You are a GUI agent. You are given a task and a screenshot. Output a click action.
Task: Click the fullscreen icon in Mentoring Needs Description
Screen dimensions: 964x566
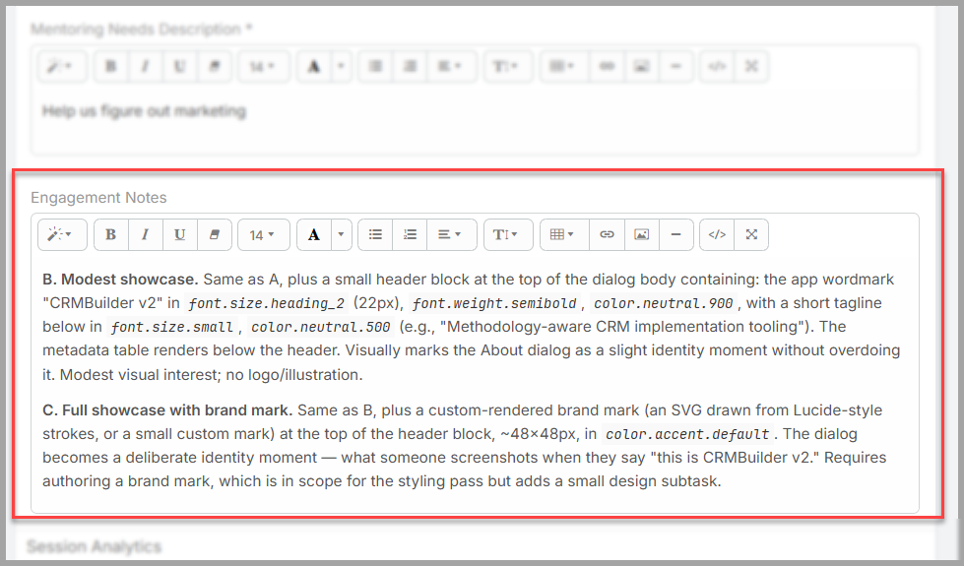point(751,66)
